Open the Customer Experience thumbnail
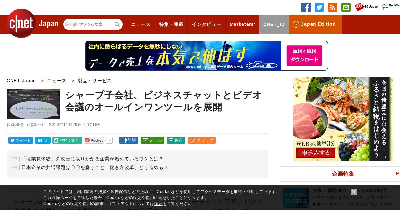The image size is (400, 210). [296, 197]
